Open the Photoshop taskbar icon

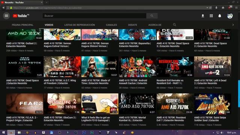[x=84, y=132]
